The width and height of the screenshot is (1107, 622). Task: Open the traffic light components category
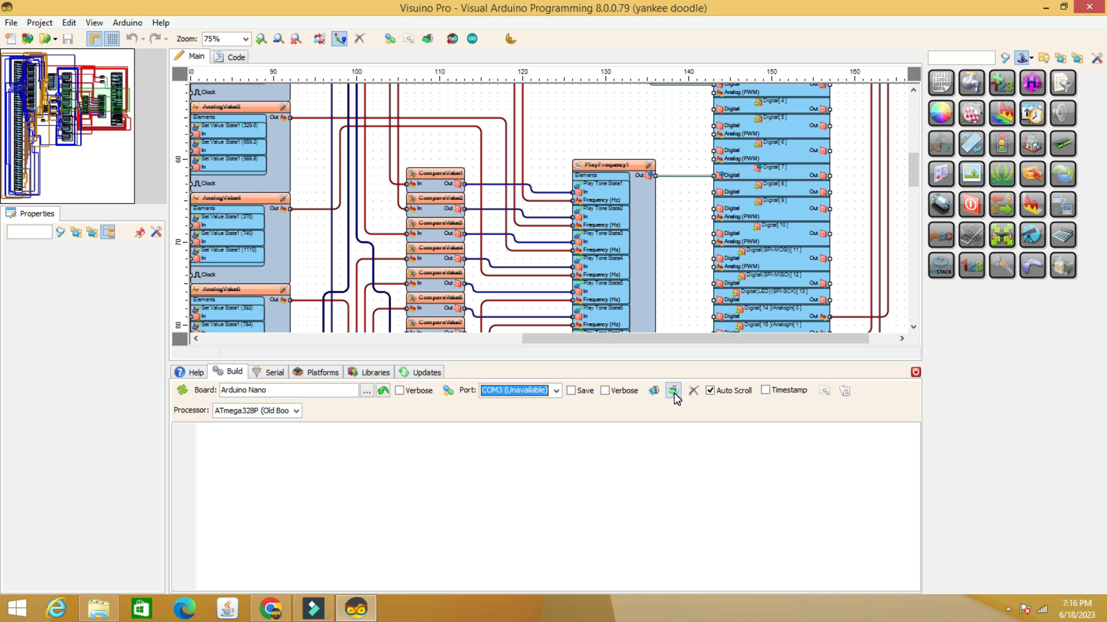pos(1002,143)
